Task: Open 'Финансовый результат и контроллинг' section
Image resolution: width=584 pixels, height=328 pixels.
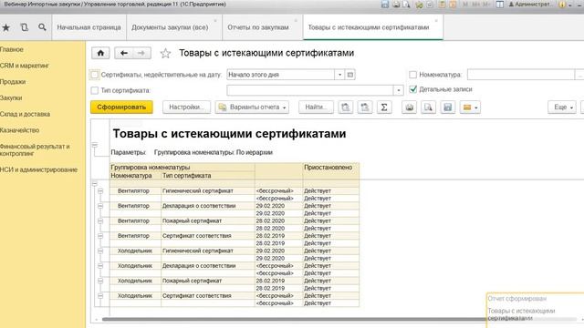Action: pyautogui.click(x=35, y=149)
